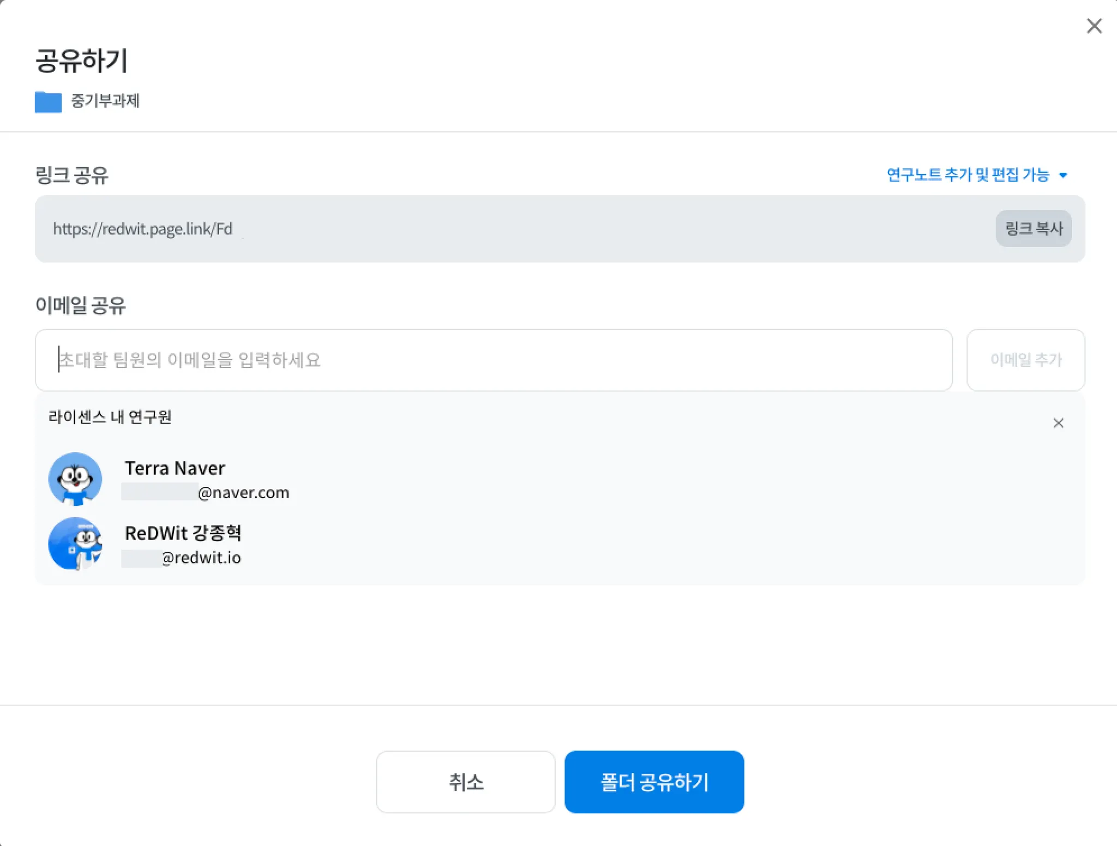The width and height of the screenshot is (1117, 846).
Task: Close the 공유하기 dialog with the top X
Action: [x=1094, y=26]
